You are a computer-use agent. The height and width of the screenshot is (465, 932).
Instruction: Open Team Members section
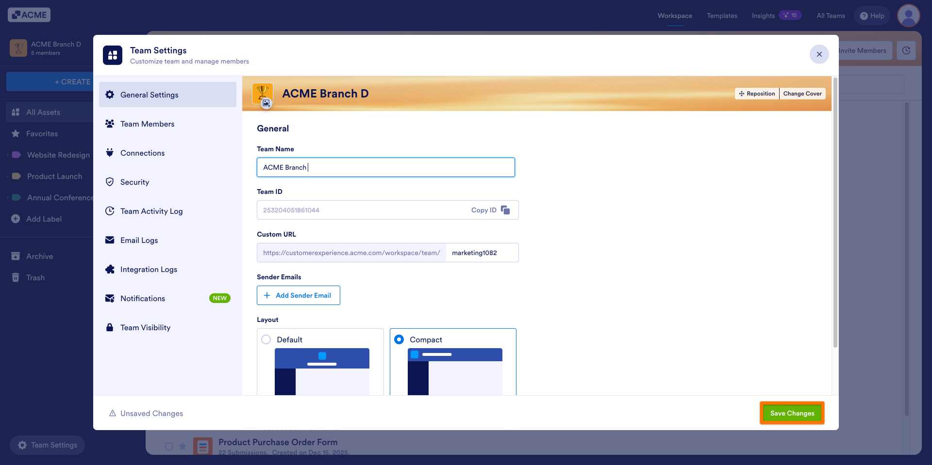(x=167, y=124)
